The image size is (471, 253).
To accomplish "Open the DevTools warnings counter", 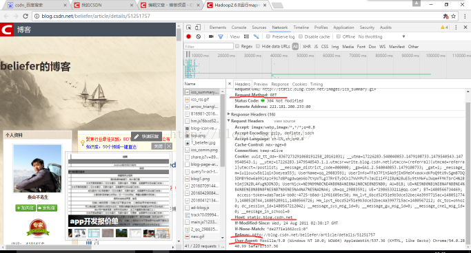I will pos(444,27).
